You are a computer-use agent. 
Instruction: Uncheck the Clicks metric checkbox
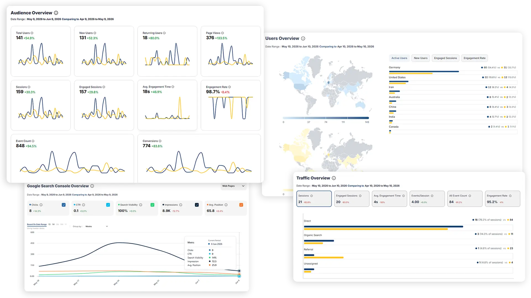click(64, 205)
